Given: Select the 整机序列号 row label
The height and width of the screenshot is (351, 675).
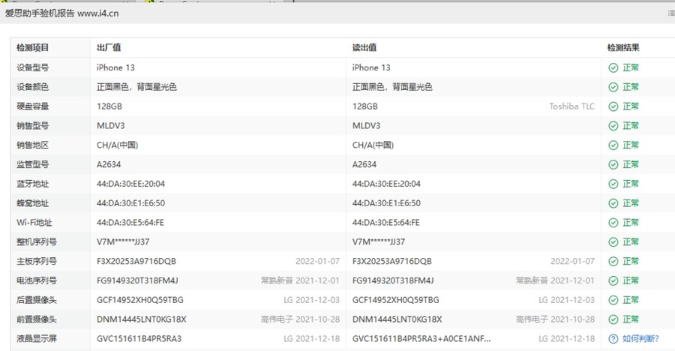Looking at the screenshot, I should (x=37, y=242).
